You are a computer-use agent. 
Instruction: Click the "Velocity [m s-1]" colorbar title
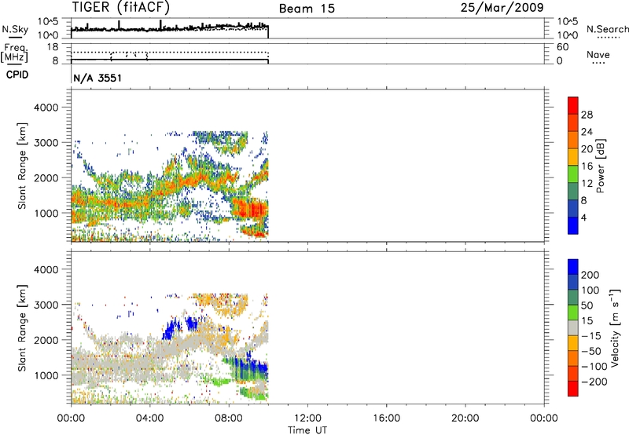pyautogui.click(x=615, y=327)
